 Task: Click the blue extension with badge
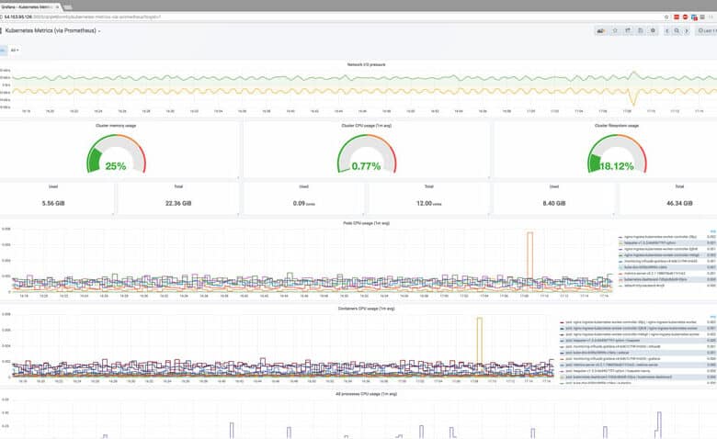[694, 17]
